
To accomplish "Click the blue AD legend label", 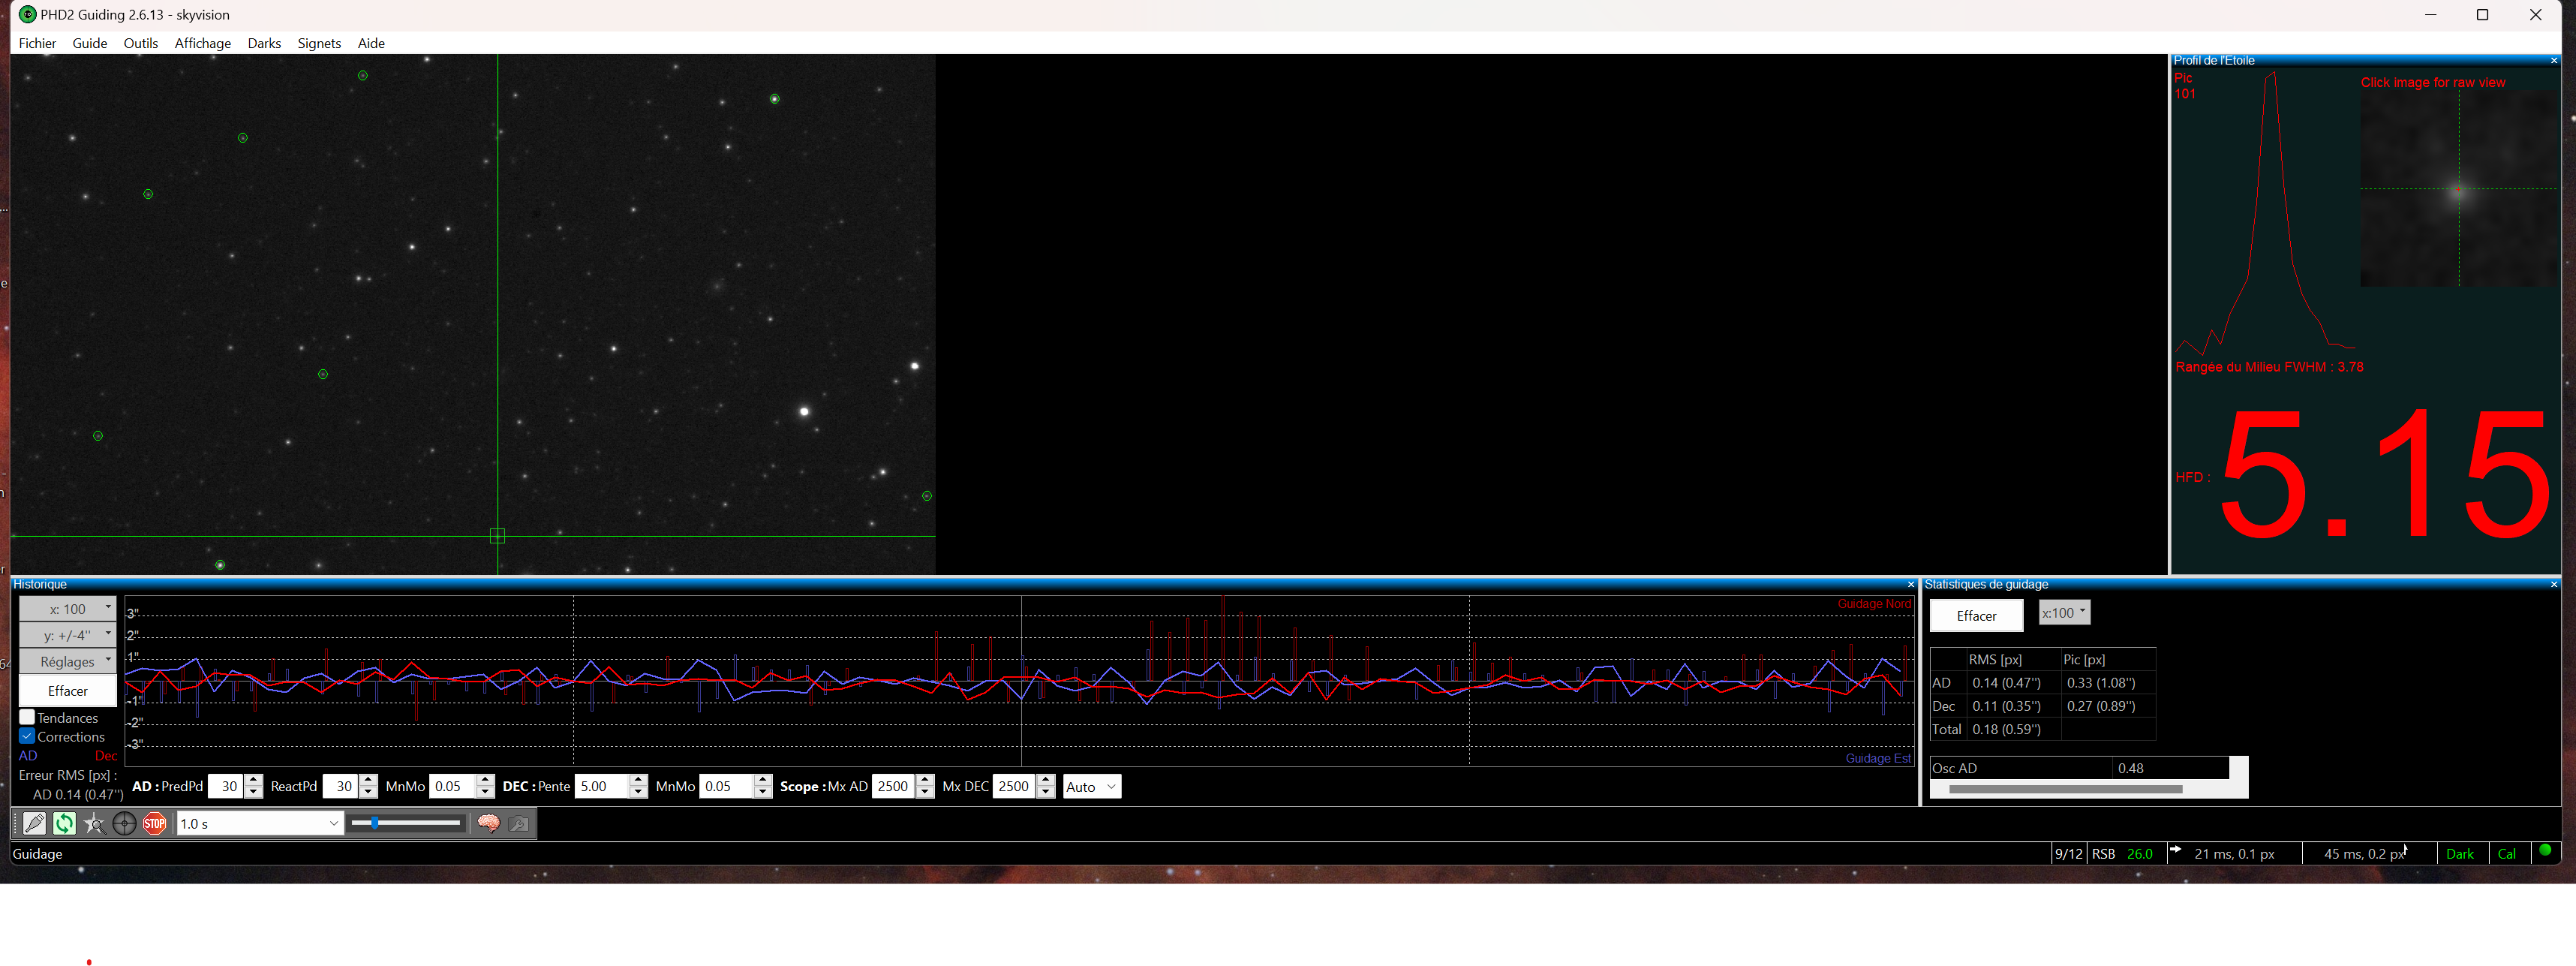I will [28, 756].
